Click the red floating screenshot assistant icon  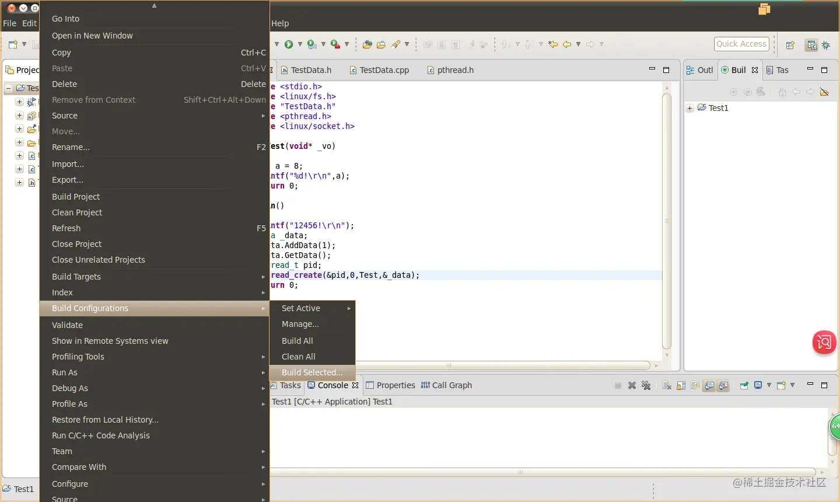tap(824, 342)
